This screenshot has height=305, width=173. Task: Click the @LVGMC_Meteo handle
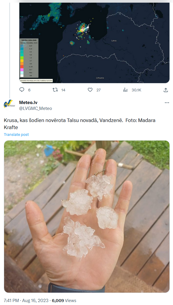coord(35,108)
